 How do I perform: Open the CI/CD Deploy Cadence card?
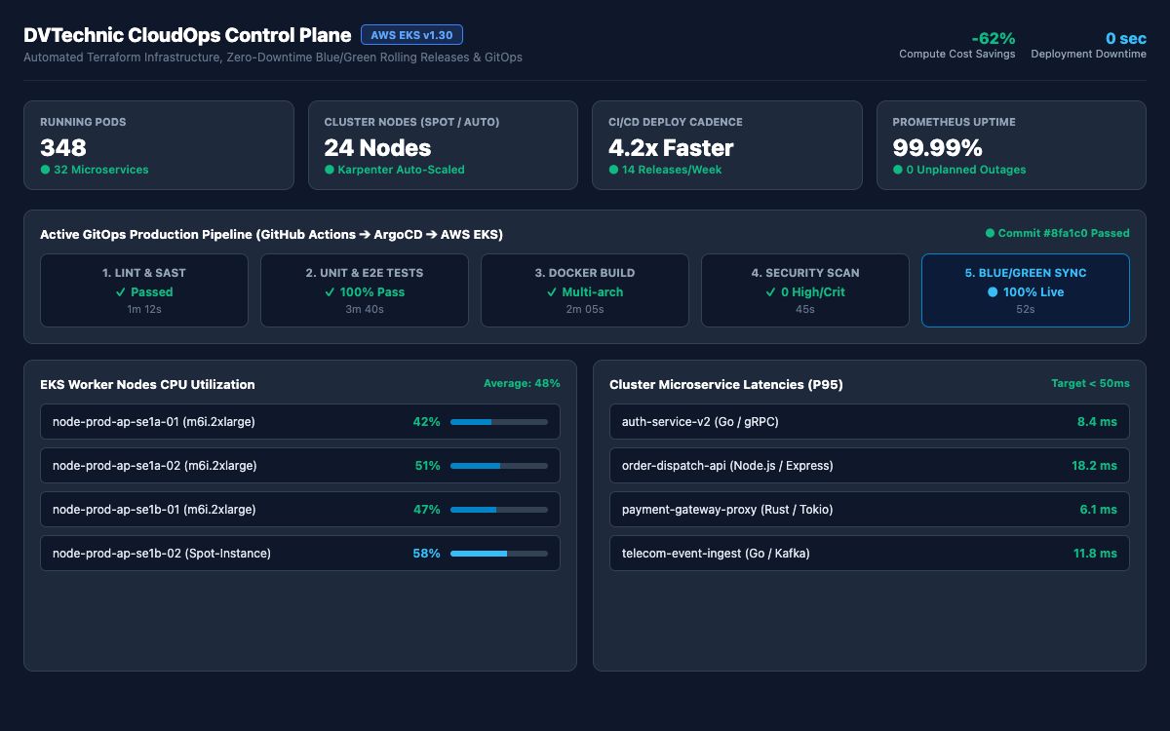727,145
